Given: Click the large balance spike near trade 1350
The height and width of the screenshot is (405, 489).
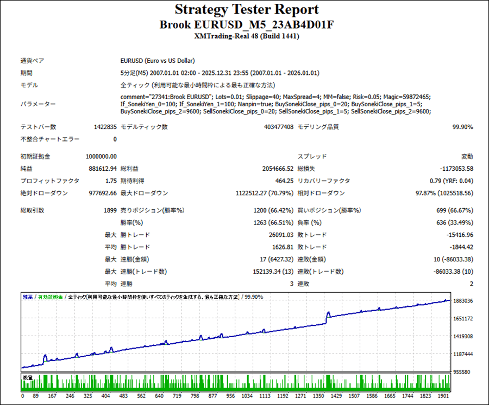Looking at the screenshot, I should [x=328, y=315].
